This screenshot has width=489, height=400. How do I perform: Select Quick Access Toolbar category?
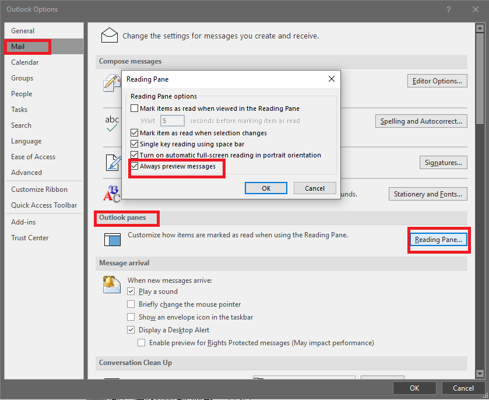click(44, 205)
